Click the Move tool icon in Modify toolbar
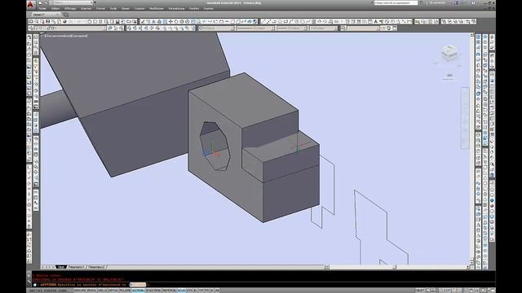522x293 pixels. pyautogui.click(x=170, y=22)
